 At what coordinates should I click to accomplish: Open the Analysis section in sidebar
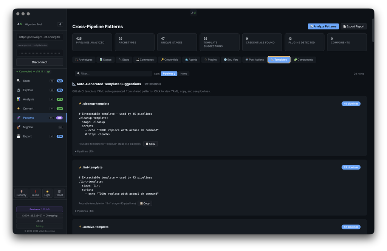(x=39, y=99)
